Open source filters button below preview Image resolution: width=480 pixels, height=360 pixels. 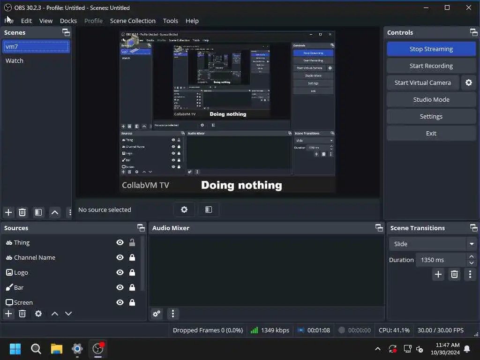pos(209,210)
